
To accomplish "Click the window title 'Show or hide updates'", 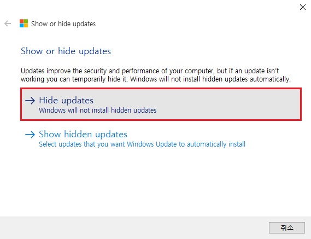I will coord(63,24).
